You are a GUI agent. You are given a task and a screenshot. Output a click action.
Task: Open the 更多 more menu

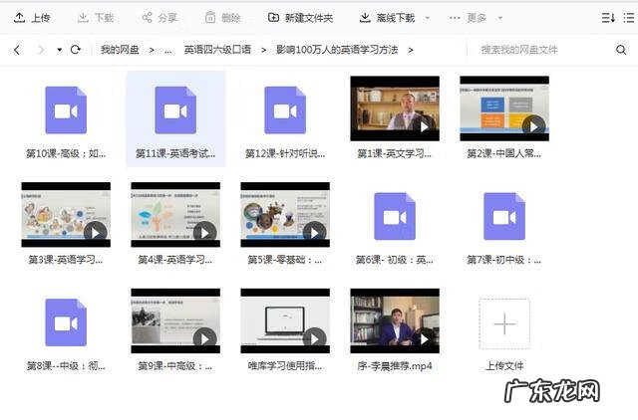[x=468, y=18]
